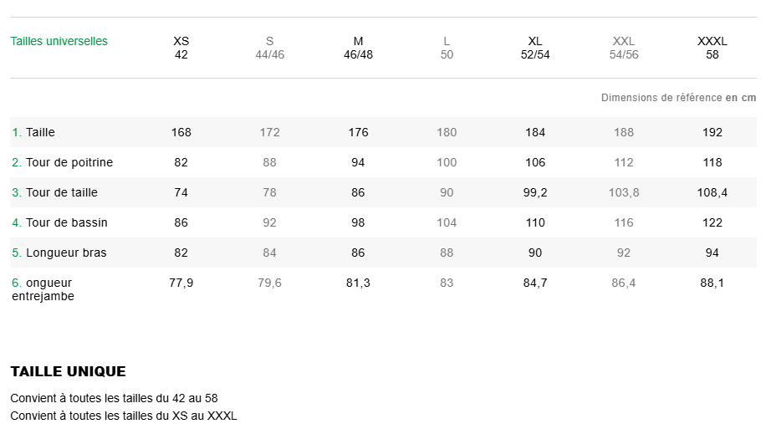Click the text mentioning sizes 42 au 58

click(x=114, y=398)
